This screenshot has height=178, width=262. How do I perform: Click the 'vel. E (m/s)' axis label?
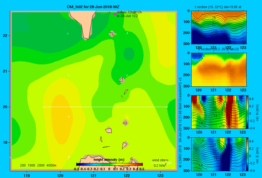[x=258, y=155]
